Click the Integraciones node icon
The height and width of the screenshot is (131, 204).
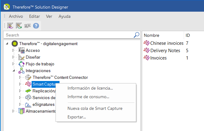21,71
